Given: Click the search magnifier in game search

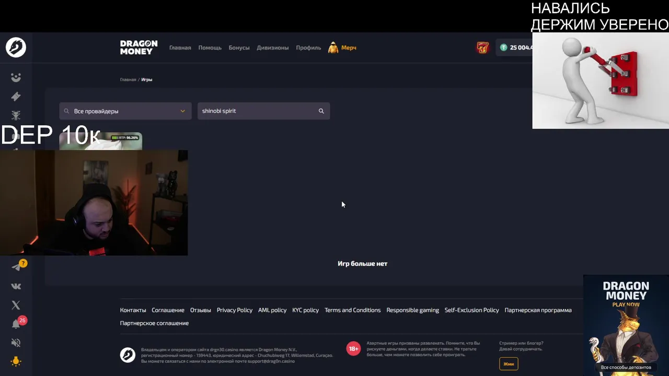Looking at the screenshot, I should coord(321,111).
